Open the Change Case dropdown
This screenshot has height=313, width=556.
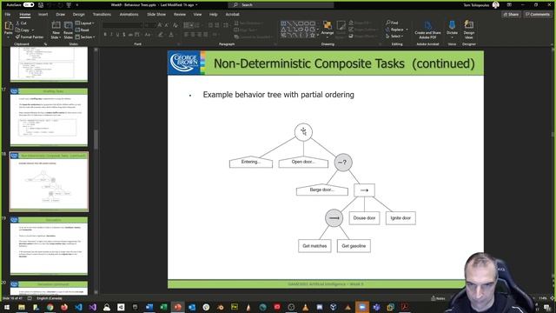pos(148,35)
